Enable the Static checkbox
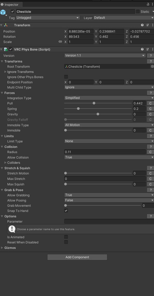154x296 pixels. pyautogui.click(x=138, y=11)
